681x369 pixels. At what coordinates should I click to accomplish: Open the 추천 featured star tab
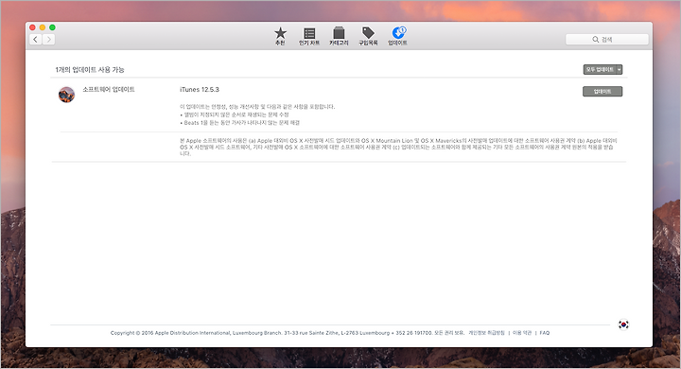[x=280, y=36]
